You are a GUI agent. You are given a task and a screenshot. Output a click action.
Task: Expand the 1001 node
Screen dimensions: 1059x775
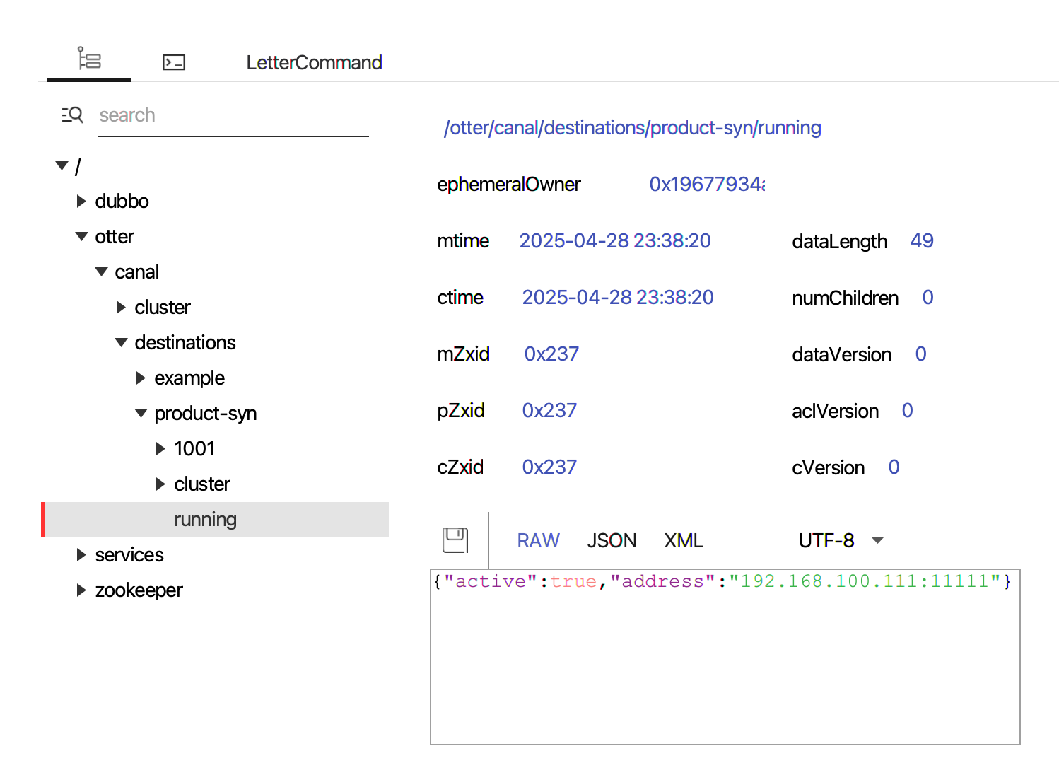(160, 449)
